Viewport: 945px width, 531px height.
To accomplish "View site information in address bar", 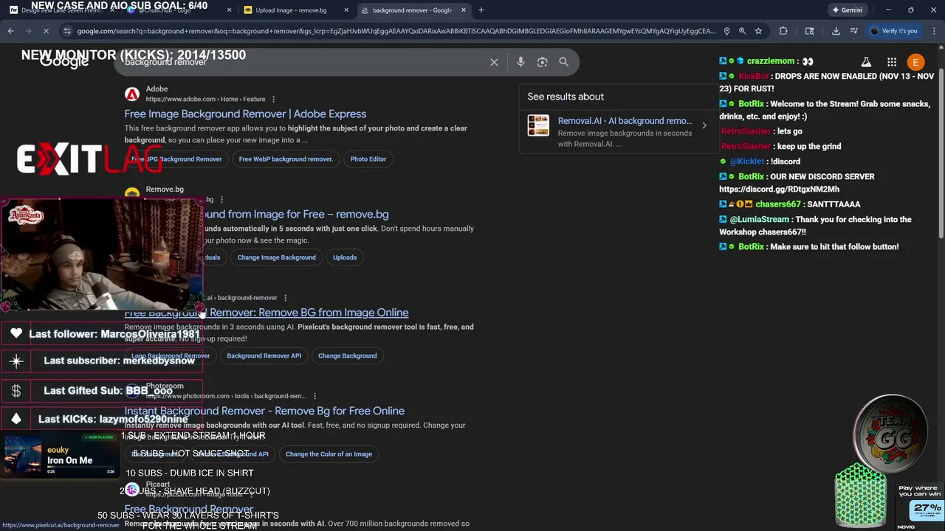I will 67,31.
